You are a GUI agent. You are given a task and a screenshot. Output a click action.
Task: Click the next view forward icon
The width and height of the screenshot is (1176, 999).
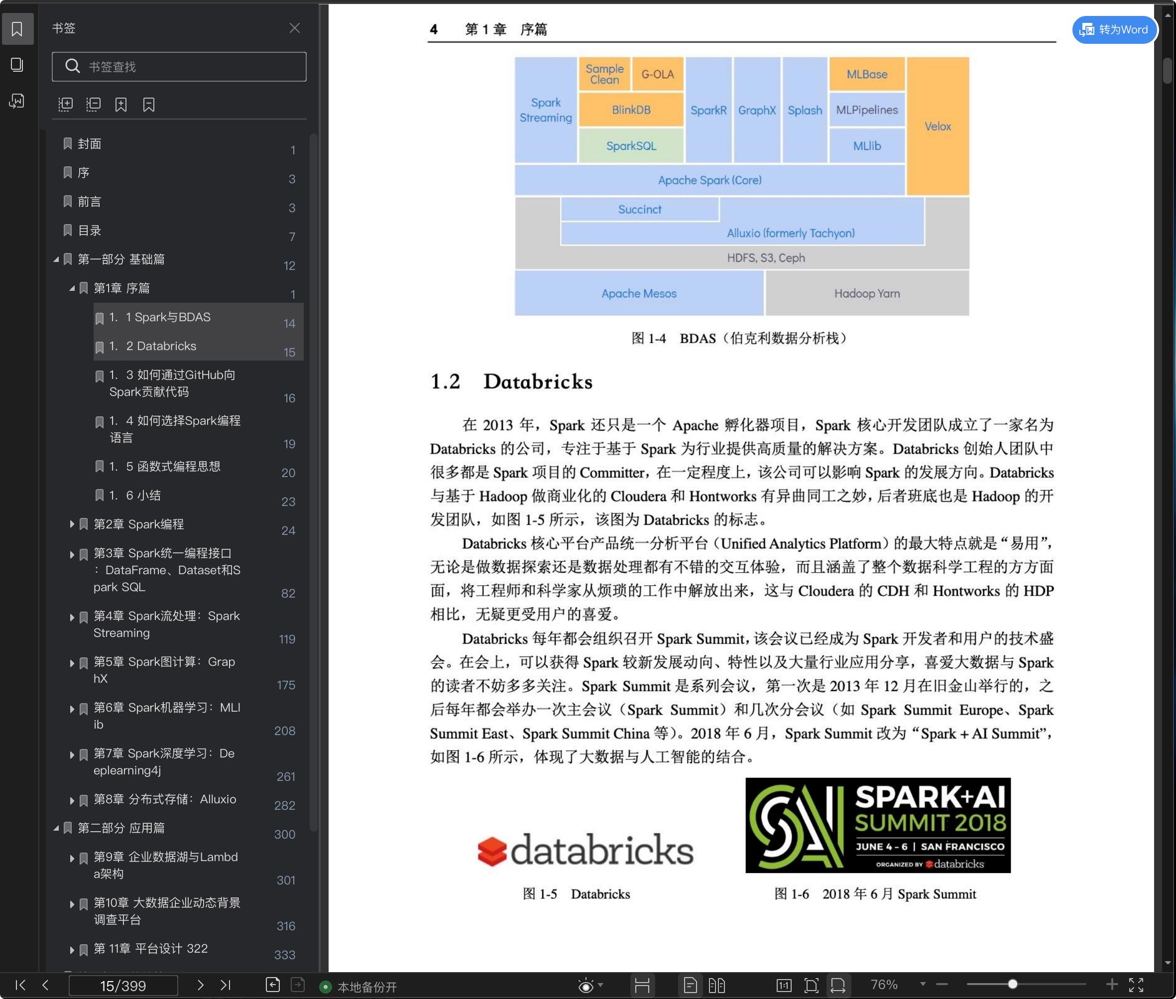tap(297, 985)
